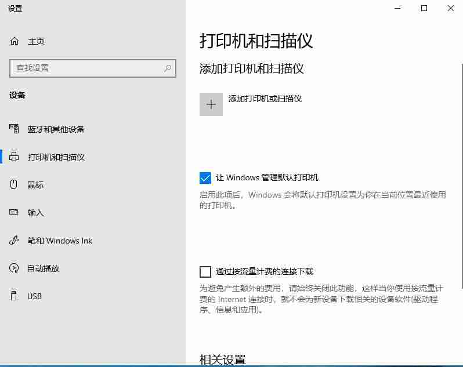Open the 主页 home page
Viewport: 463px width, 367px height.
point(36,41)
